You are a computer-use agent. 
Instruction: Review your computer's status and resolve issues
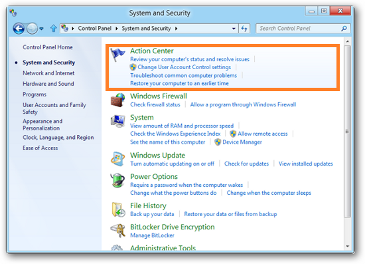[x=190, y=59]
